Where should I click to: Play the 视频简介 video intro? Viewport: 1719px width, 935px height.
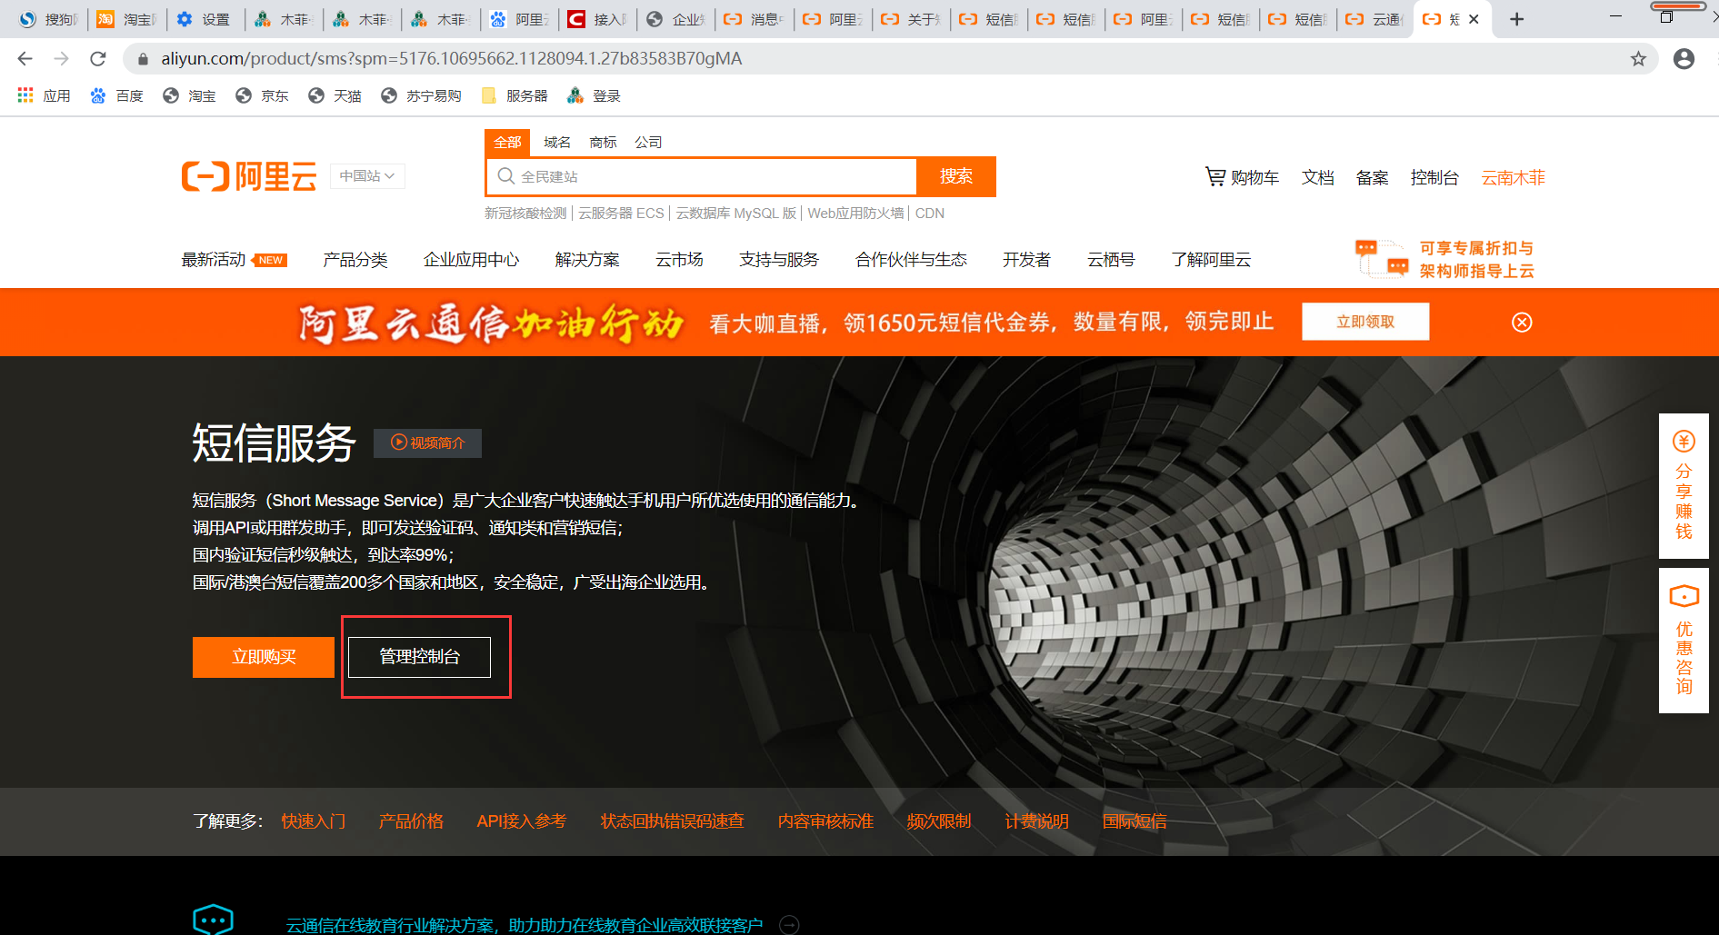click(x=427, y=443)
